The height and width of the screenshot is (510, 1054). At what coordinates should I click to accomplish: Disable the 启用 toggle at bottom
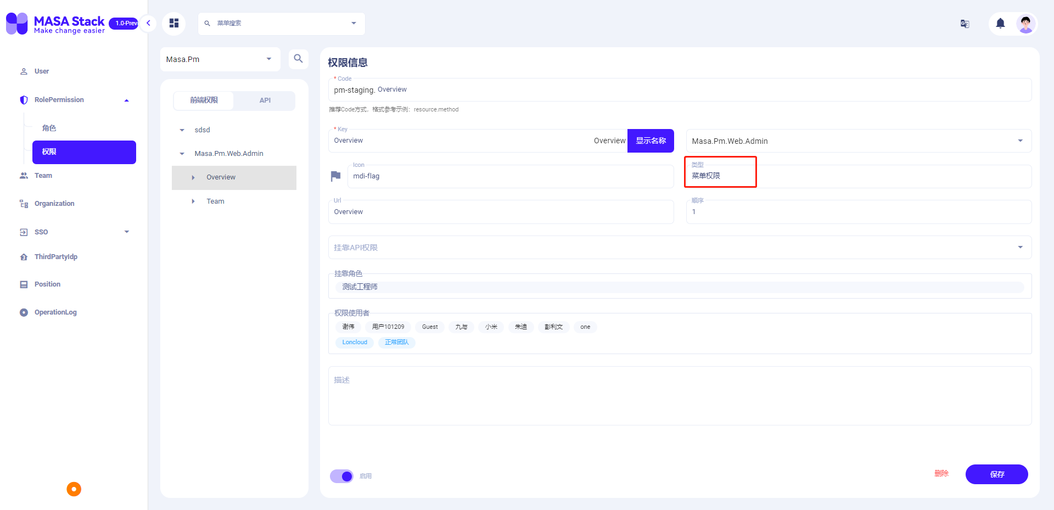pos(341,476)
